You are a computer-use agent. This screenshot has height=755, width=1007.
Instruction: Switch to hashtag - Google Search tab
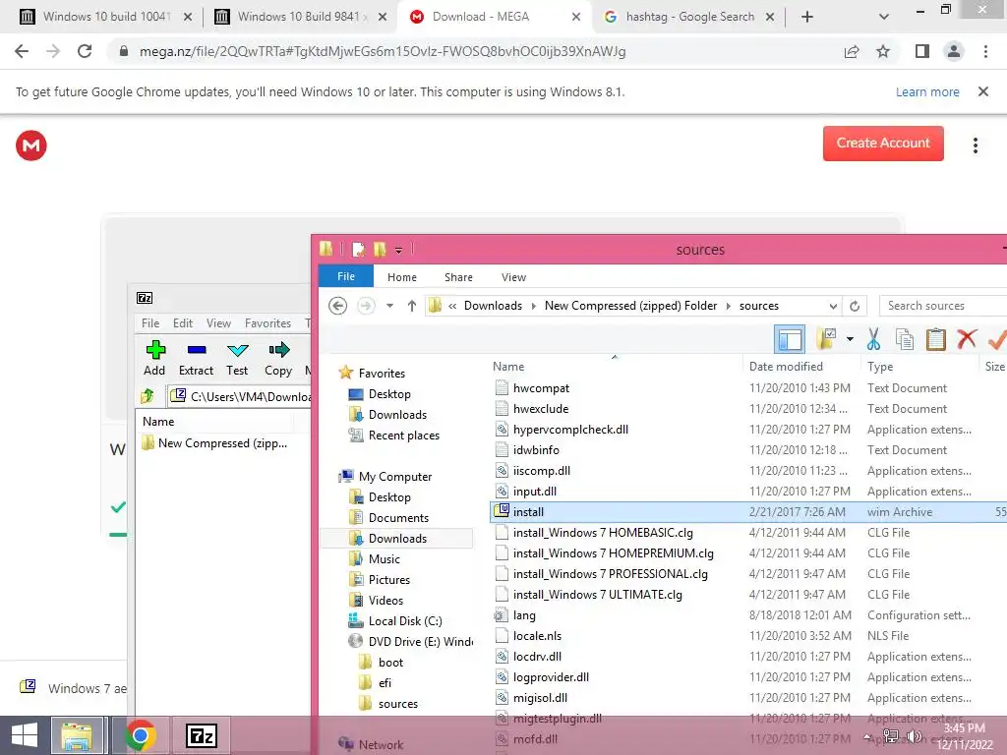click(689, 17)
